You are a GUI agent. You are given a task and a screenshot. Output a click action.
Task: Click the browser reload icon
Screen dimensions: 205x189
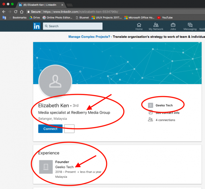[x=16, y=11]
